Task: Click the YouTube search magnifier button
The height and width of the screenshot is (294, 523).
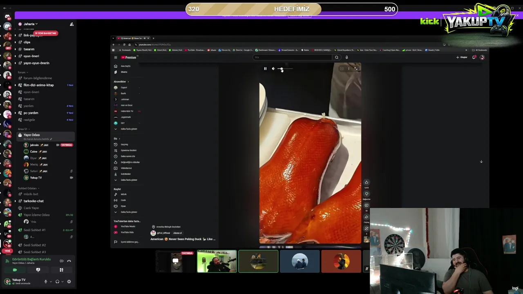Action: click(x=337, y=58)
